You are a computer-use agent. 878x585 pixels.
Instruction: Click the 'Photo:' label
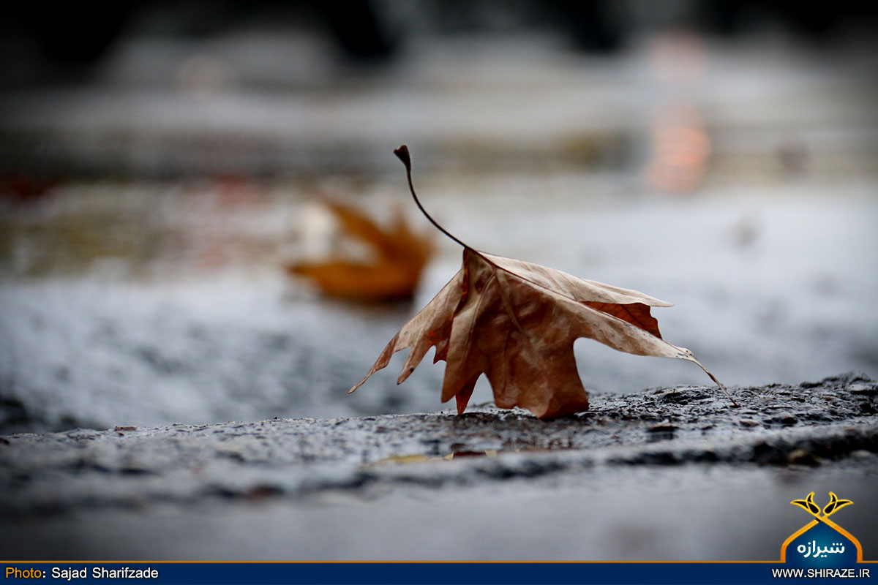point(26,573)
